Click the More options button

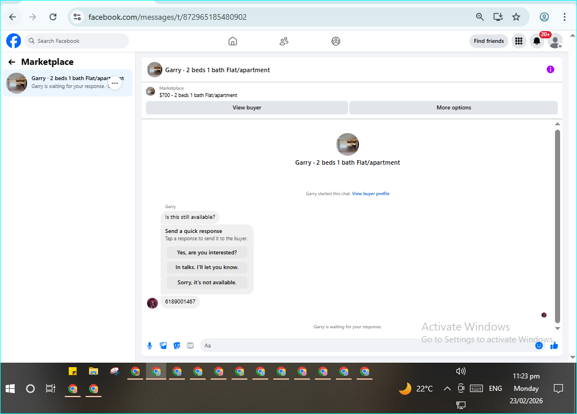[454, 108]
